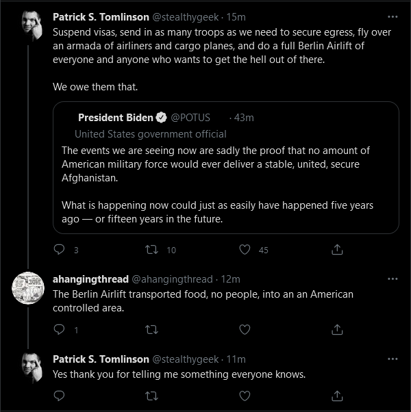Retweet ahangingthread's Berlin Airlift reply

pyautogui.click(x=151, y=329)
